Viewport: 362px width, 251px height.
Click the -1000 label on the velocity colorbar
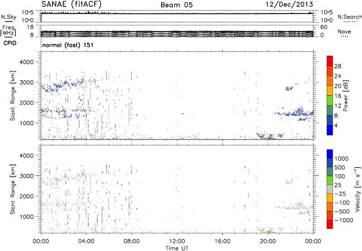343,220
